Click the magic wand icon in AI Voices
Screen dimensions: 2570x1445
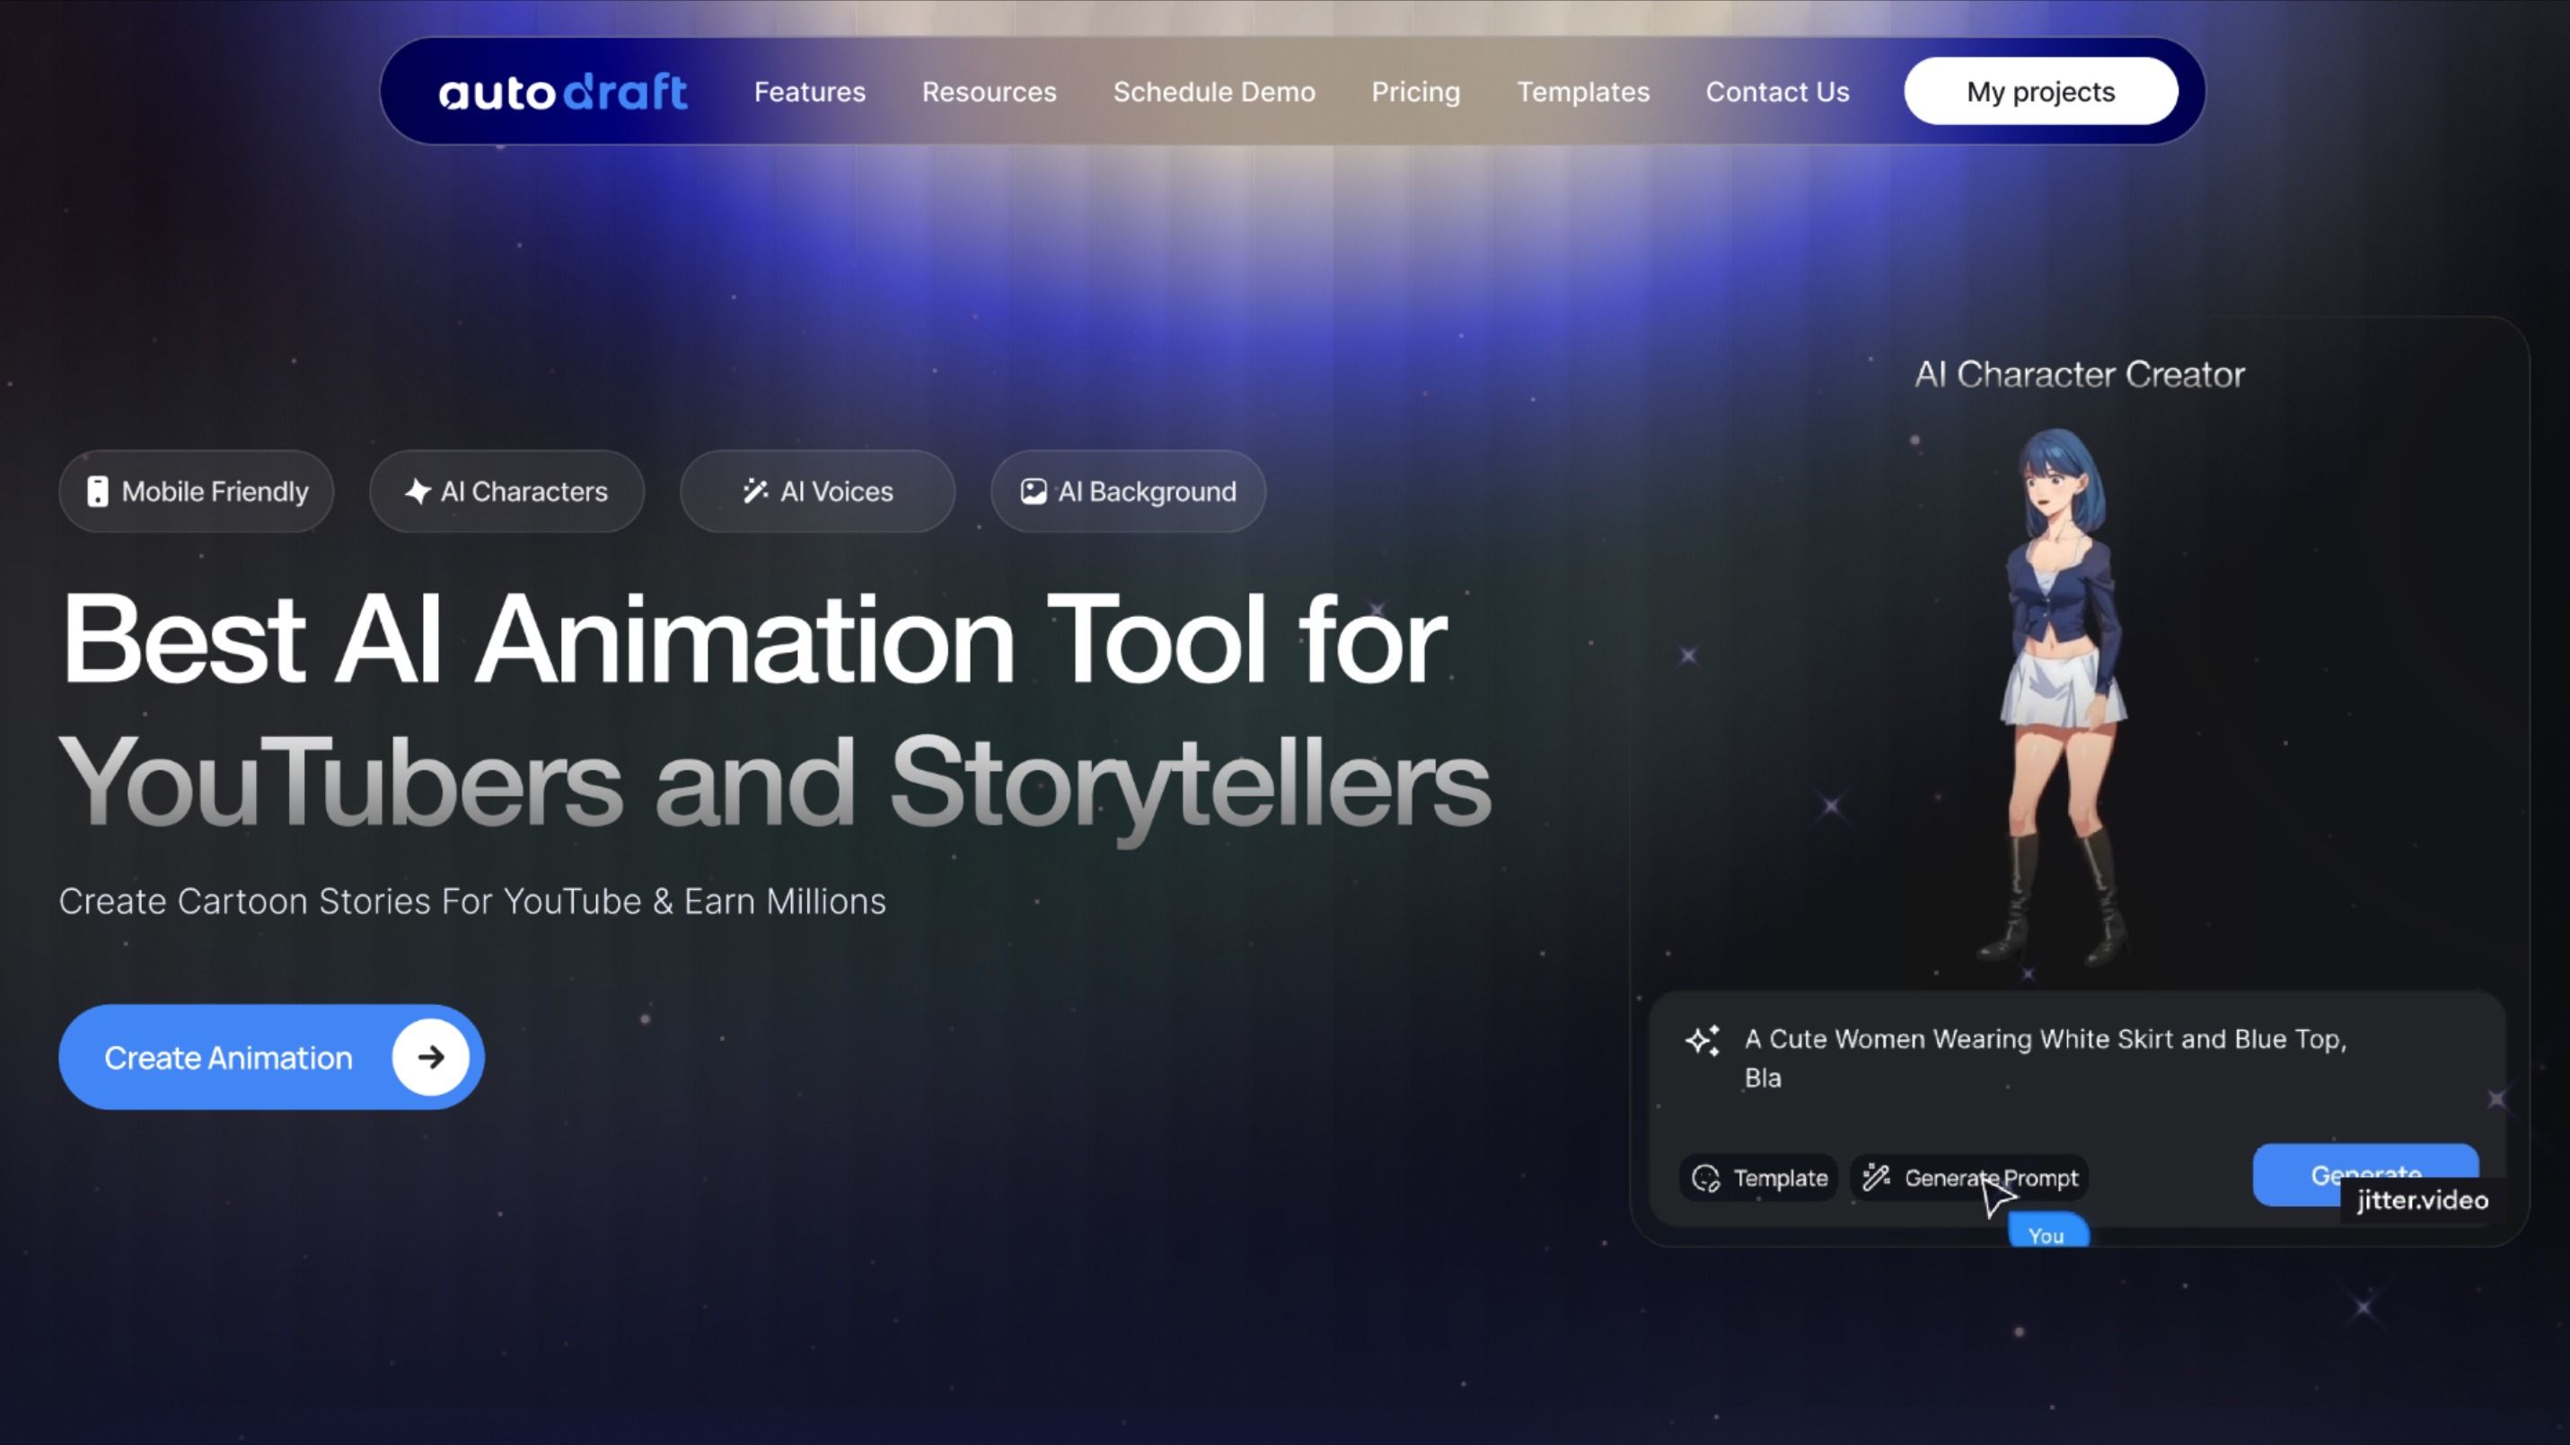(755, 491)
